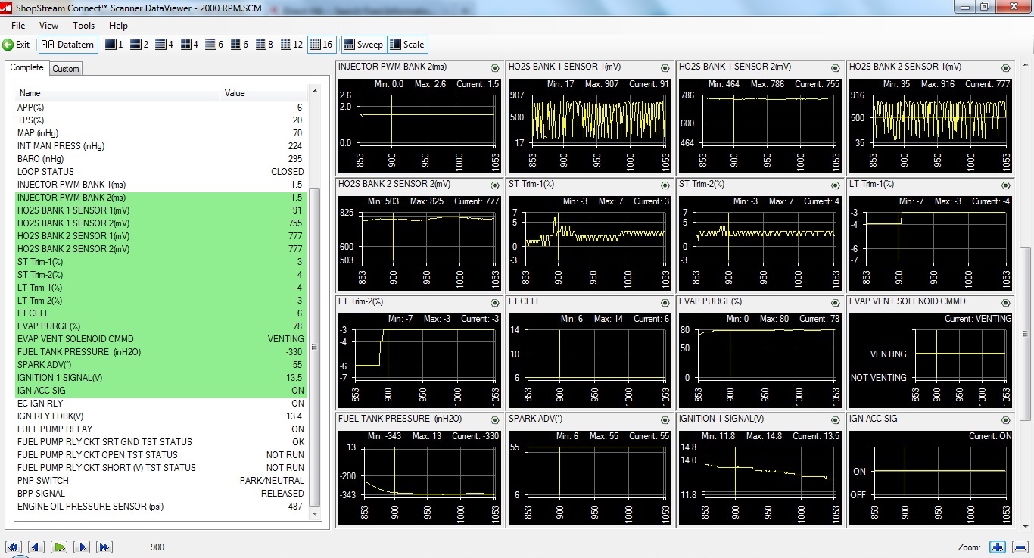1034x558 pixels.
Task: Click the green Play button
Action: (x=59, y=547)
